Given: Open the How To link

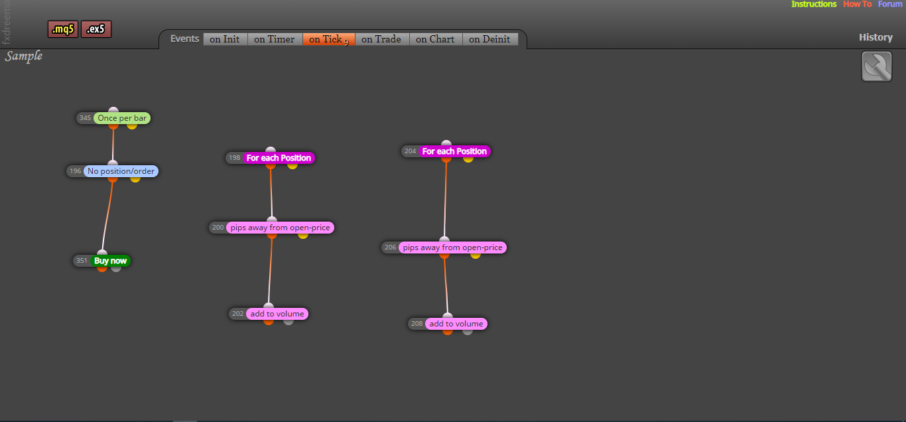Looking at the screenshot, I should (858, 4).
